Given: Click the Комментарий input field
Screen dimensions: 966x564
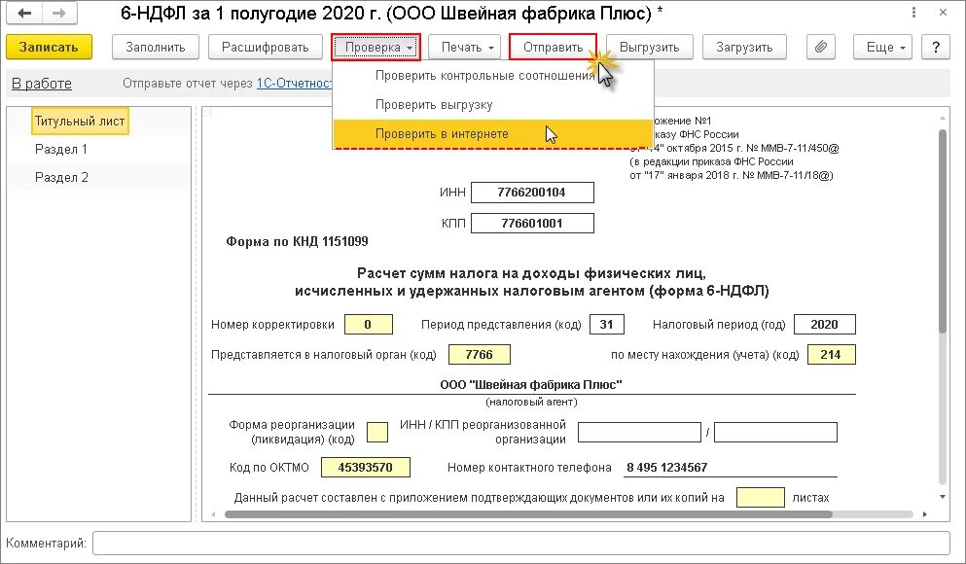Looking at the screenshot, I should (x=521, y=543).
